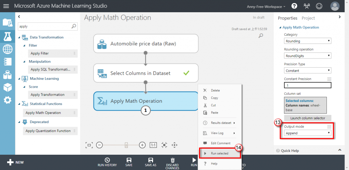Screen dimensions: 349x170
Task: Select the Select Columns in Dataset module
Action: pos(146,73)
